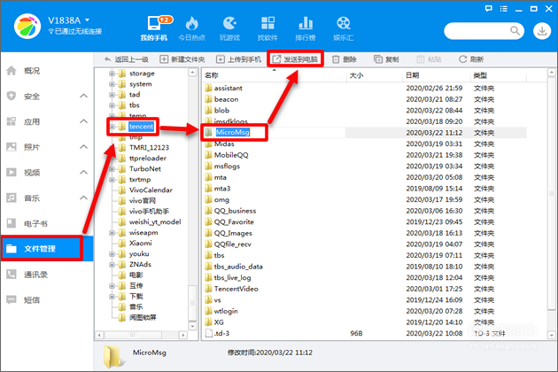
Task: Click 返回上一级 back button
Action: [x=127, y=59]
